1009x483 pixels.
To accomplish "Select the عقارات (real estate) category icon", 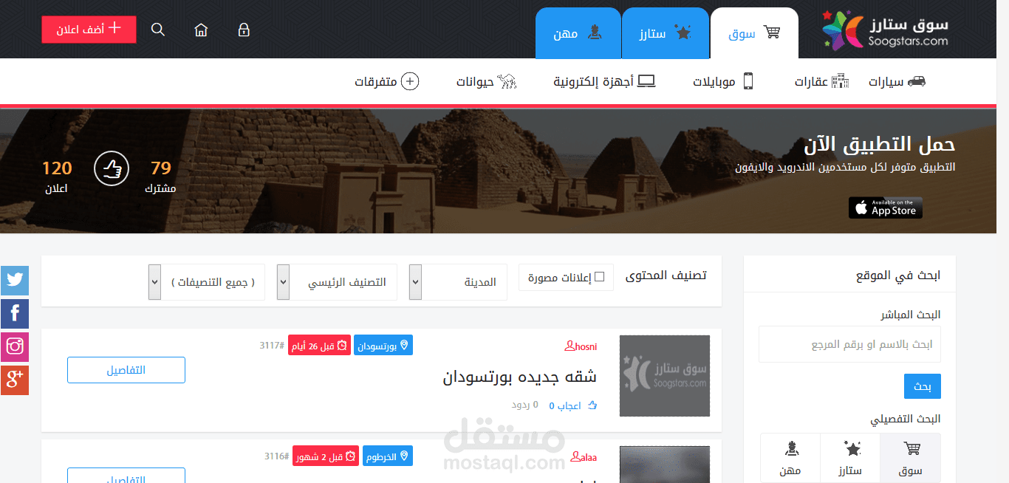I will pos(841,80).
